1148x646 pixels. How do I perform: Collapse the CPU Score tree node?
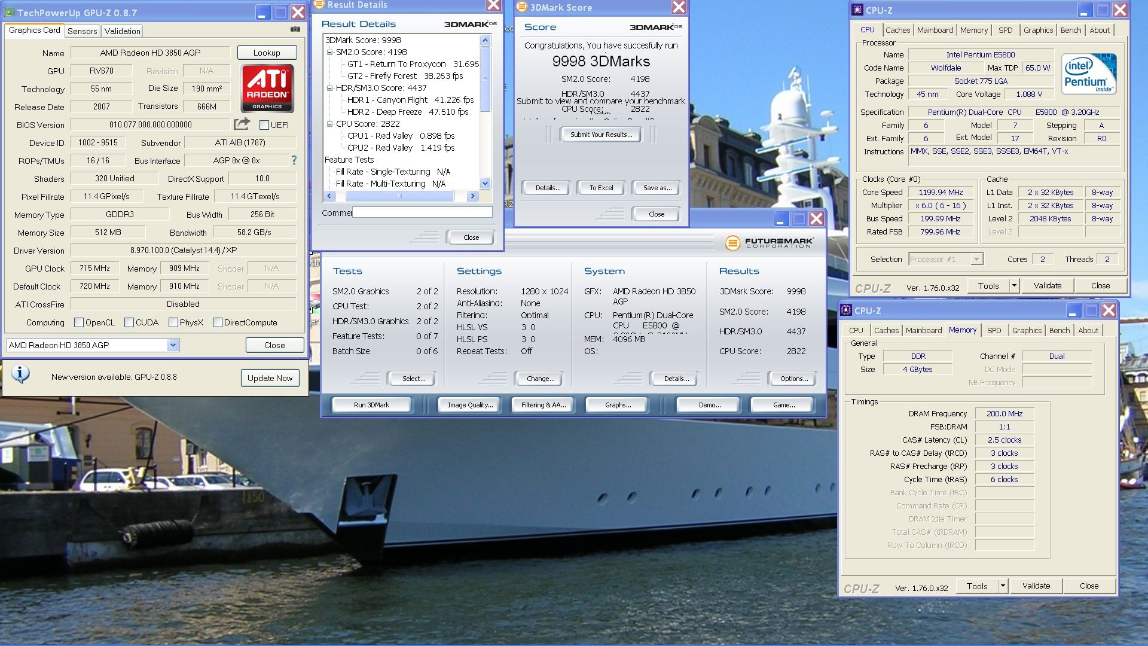click(x=329, y=124)
